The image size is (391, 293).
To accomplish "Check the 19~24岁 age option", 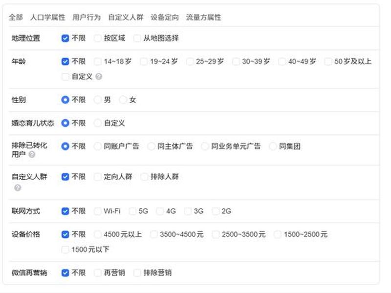I will [x=143, y=62].
